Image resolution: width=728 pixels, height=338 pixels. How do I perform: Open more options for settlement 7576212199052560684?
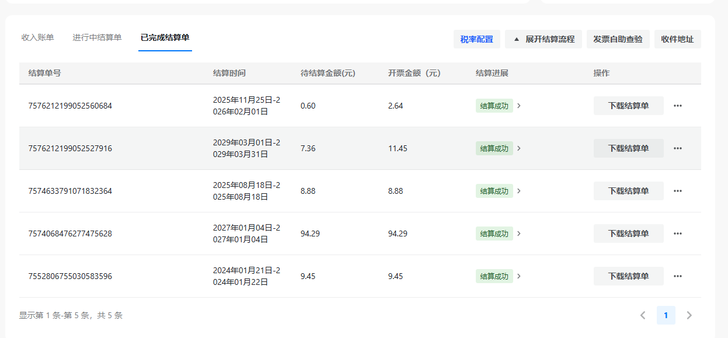click(677, 106)
